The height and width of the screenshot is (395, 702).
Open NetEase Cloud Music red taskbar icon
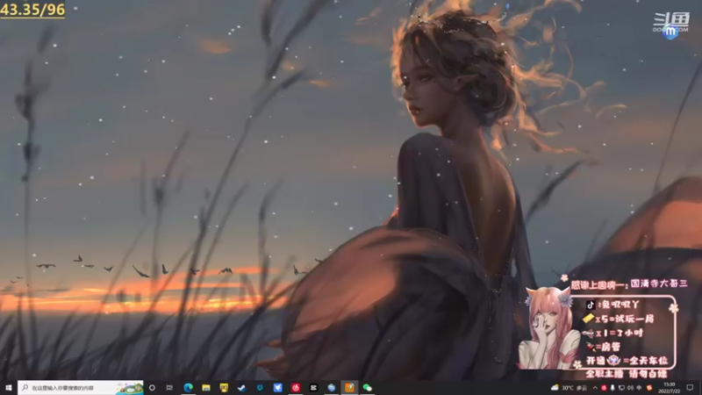(x=296, y=388)
